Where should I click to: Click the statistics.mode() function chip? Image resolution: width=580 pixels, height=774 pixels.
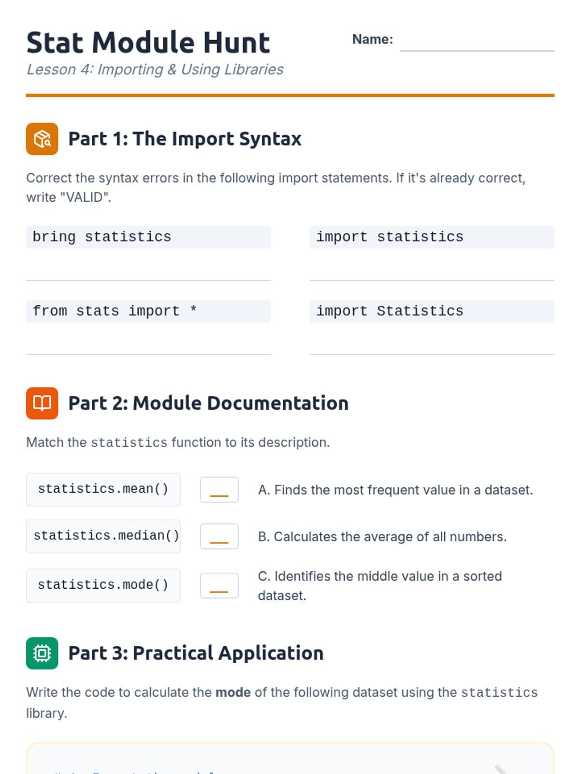[103, 585]
